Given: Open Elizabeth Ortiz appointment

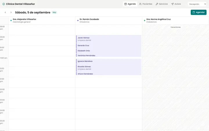Looking at the screenshot, I should pyautogui.click(x=109, y=51).
